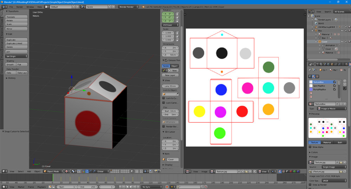
Task: Select blue channel display in UV editor
Action: (x=298, y=171)
